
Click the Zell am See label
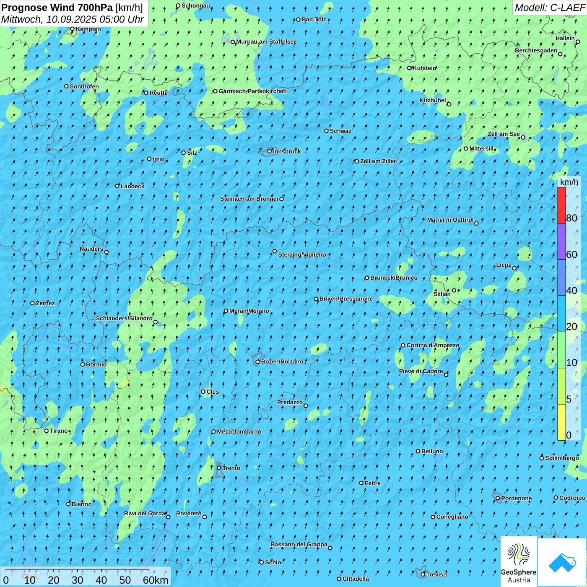[504, 134]
